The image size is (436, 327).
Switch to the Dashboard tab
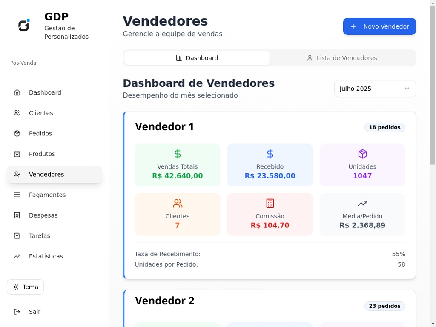pyautogui.click(x=197, y=58)
